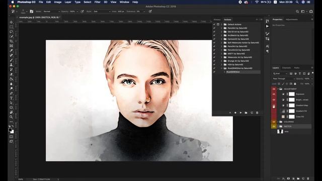Play the selected action in Actions panel
322x181 pixels.
pyautogui.click(x=240, y=113)
